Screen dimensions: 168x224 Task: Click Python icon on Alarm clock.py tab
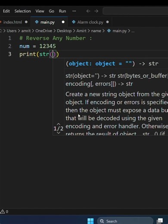(x=74, y=22)
